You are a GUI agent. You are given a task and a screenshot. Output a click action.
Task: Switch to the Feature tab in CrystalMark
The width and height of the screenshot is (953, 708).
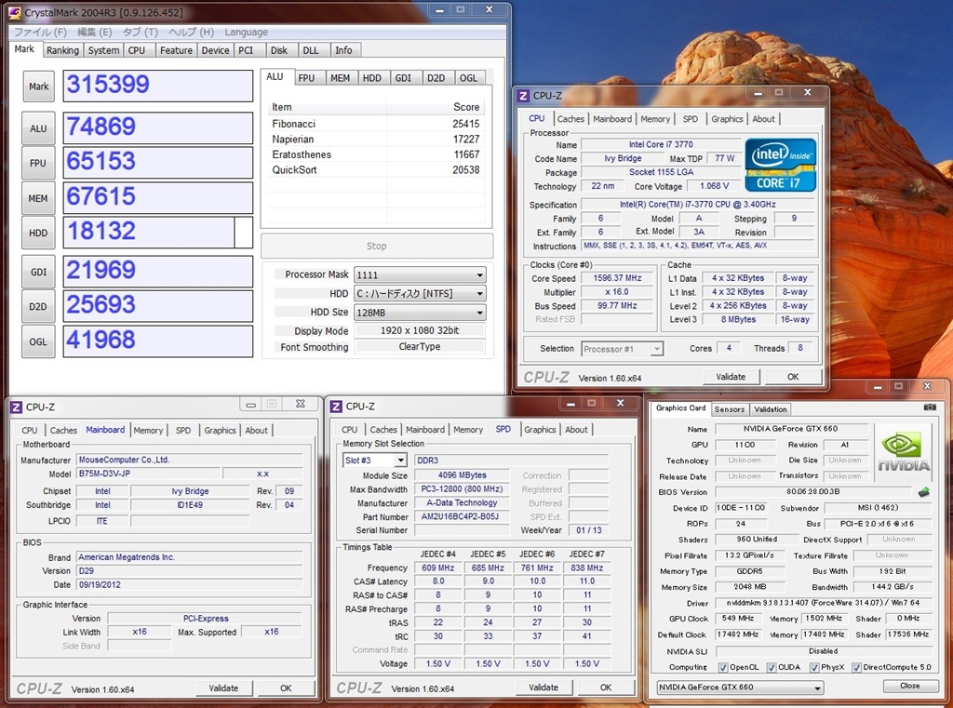pos(176,50)
